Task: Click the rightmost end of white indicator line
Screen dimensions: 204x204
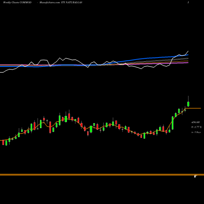Action: (188, 51)
